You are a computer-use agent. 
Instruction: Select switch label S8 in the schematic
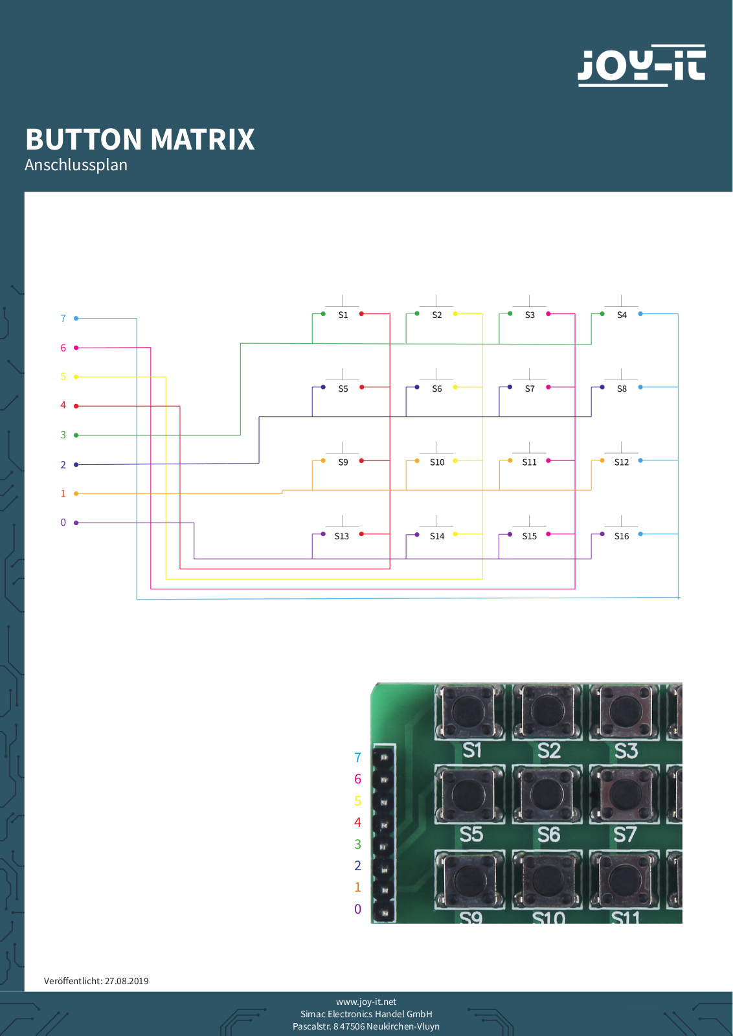click(622, 389)
